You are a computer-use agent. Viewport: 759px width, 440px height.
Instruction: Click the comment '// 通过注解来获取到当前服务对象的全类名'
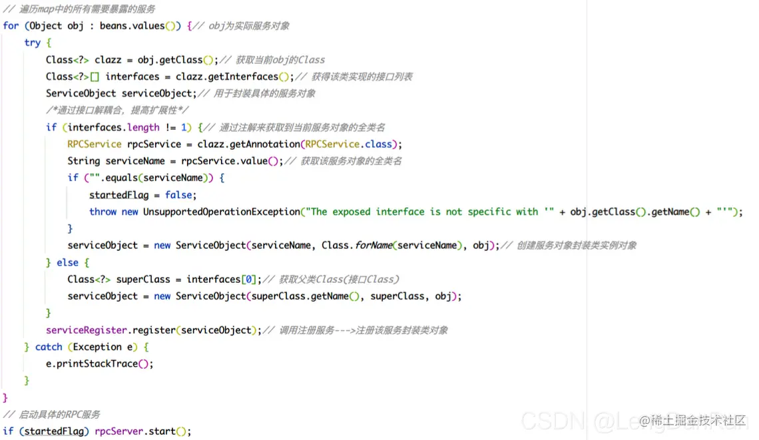pyautogui.click(x=294, y=127)
